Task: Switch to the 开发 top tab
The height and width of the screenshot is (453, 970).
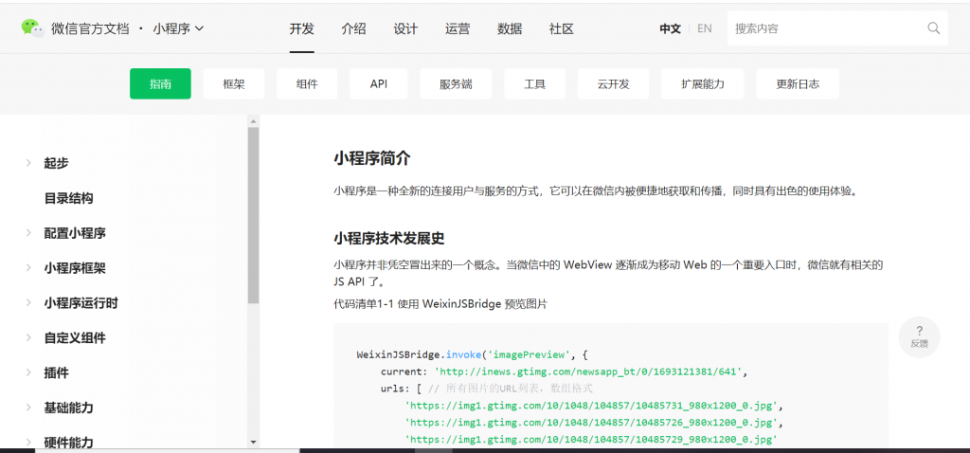Action: click(302, 28)
